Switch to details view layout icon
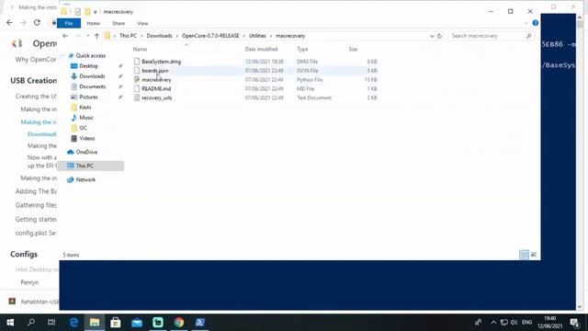Viewport: 588px width, 331px height. [x=524, y=255]
